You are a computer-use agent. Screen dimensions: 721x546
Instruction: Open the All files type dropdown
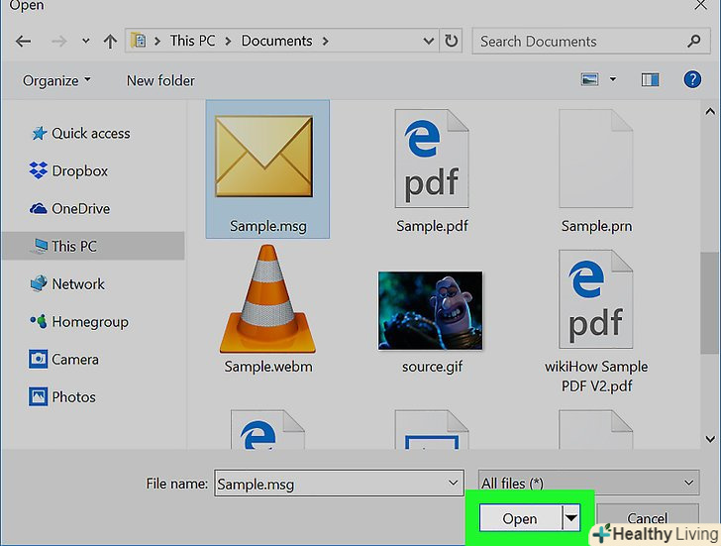click(x=588, y=484)
